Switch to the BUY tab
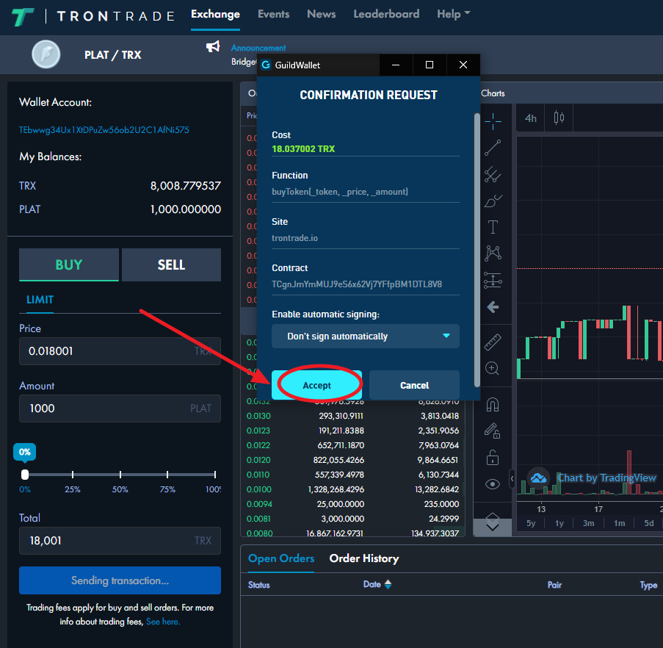The width and height of the screenshot is (663, 648). pos(69,264)
